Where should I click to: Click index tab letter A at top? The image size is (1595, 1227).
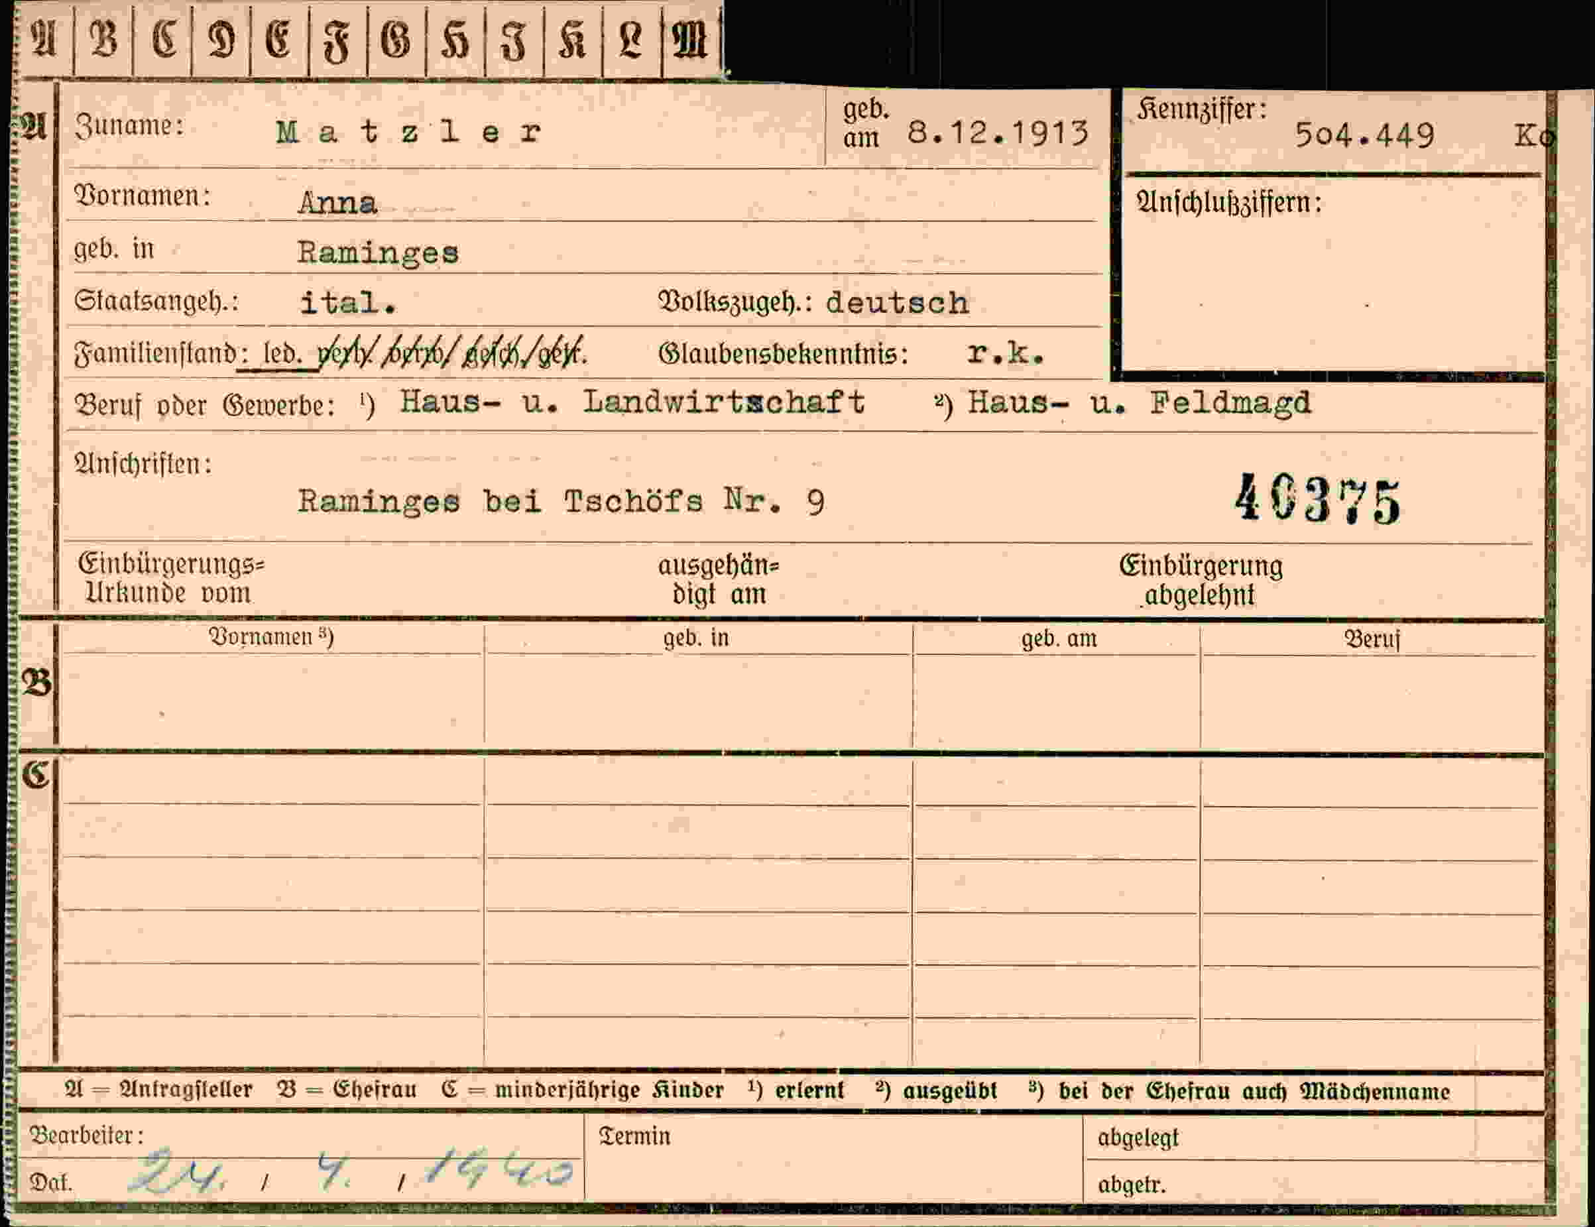point(44,38)
